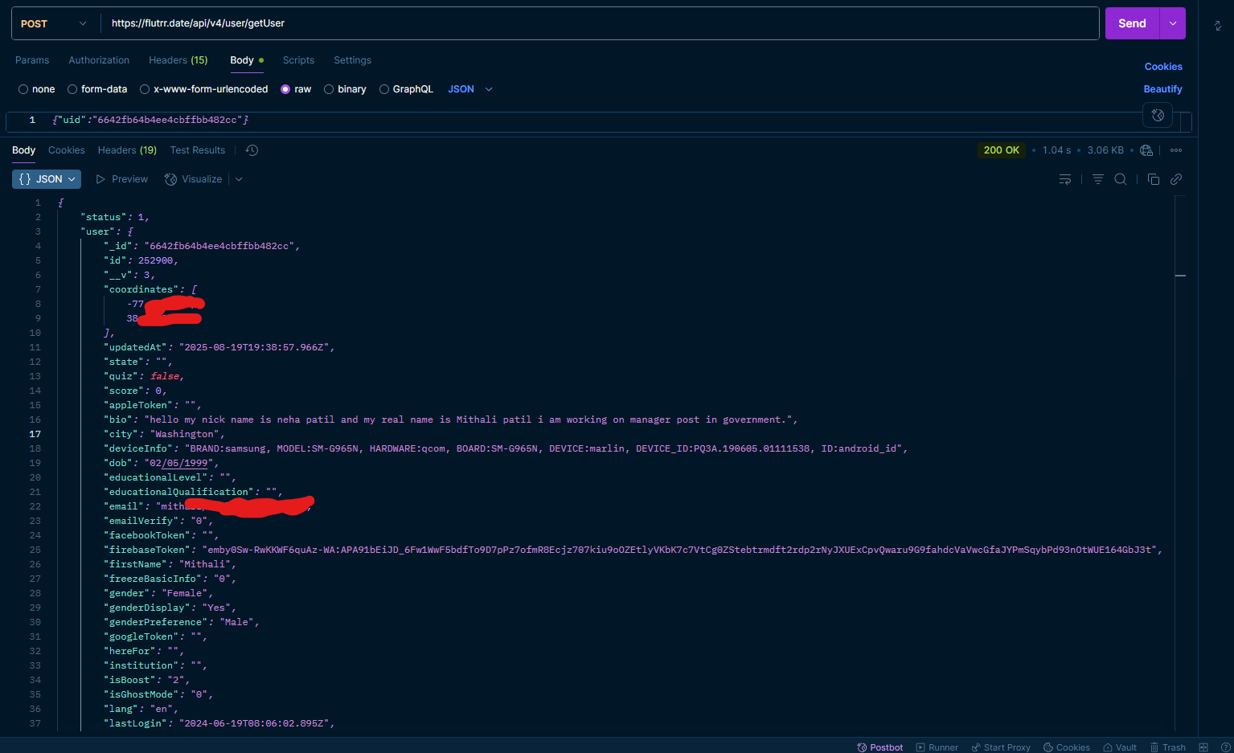Click the expand arrows icon in right sidebar
The image size is (1234, 753).
coord(1218,26)
